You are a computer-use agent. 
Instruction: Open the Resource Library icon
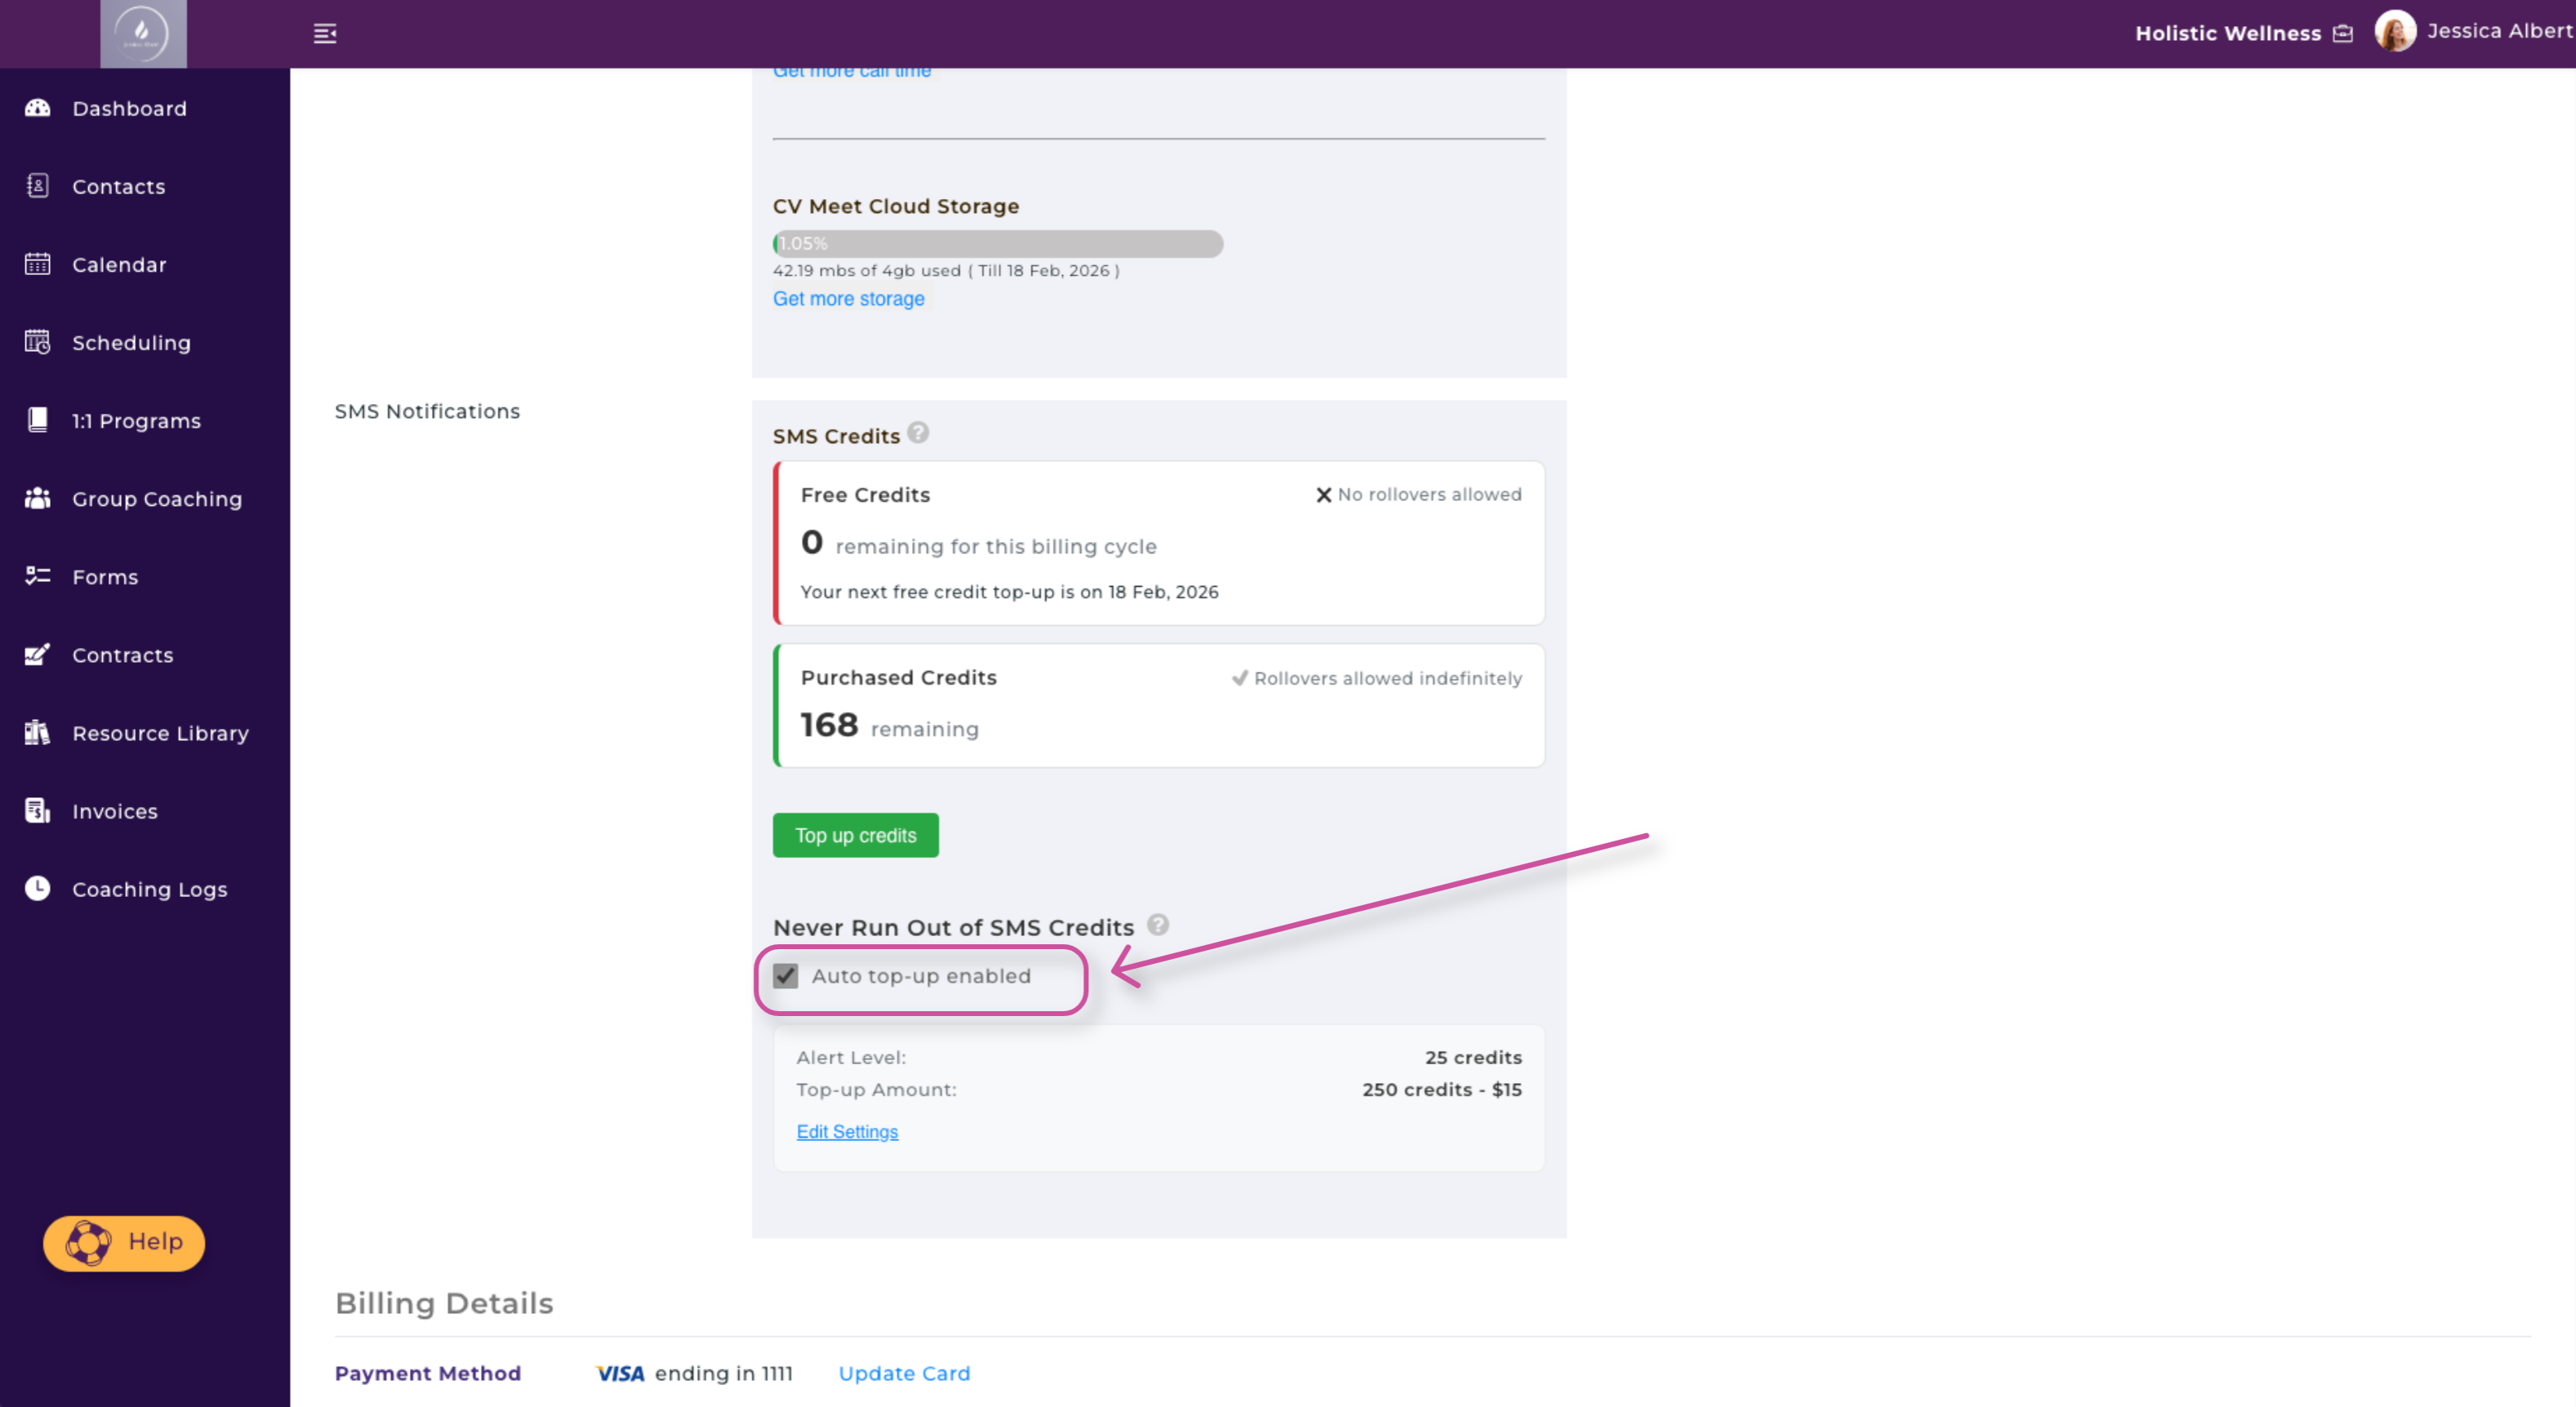(37, 733)
